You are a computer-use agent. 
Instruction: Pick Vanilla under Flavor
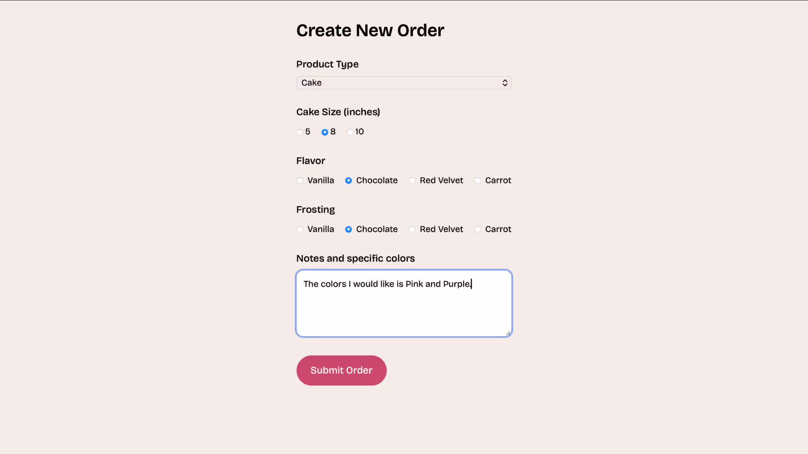300,180
